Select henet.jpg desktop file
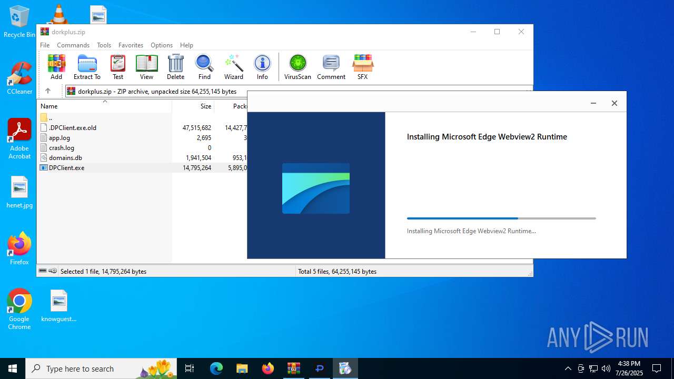Viewport: 674px width, 379px height. pos(19,193)
